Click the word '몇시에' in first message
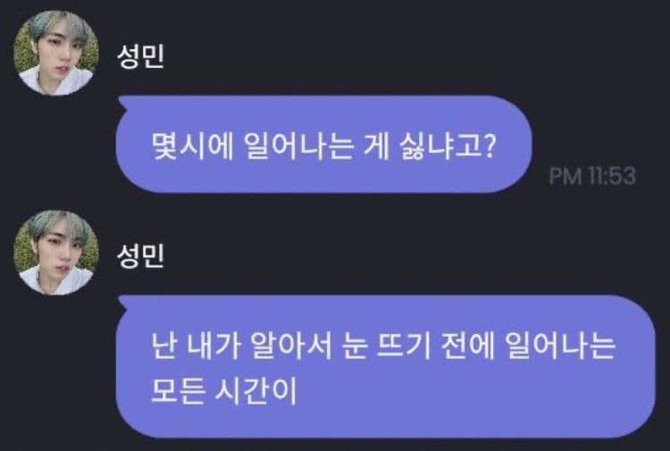The width and height of the screenshot is (670, 451). [x=192, y=147]
